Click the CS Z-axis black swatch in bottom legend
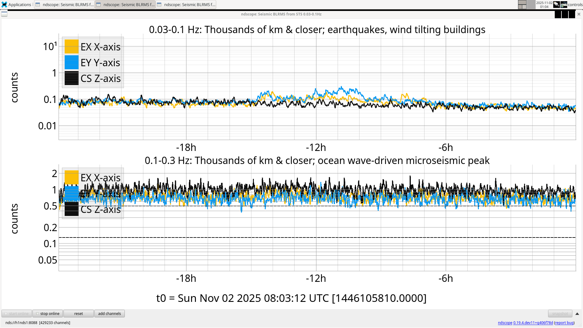The image size is (583, 328). tap(72, 209)
